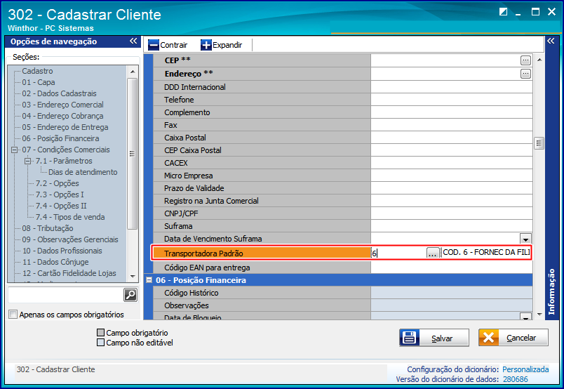Open the Endereço lookup ellipsis button
564x389 pixels.
click(x=525, y=74)
